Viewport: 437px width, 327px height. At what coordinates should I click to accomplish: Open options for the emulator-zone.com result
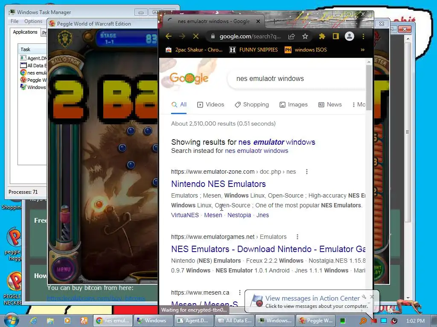pyautogui.click(x=307, y=172)
